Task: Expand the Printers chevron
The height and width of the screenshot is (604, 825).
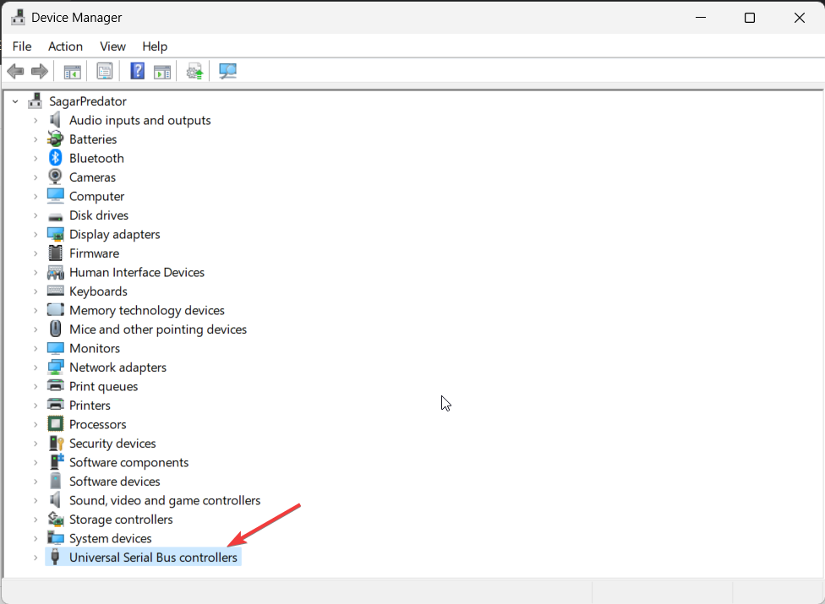Action: [36, 405]
